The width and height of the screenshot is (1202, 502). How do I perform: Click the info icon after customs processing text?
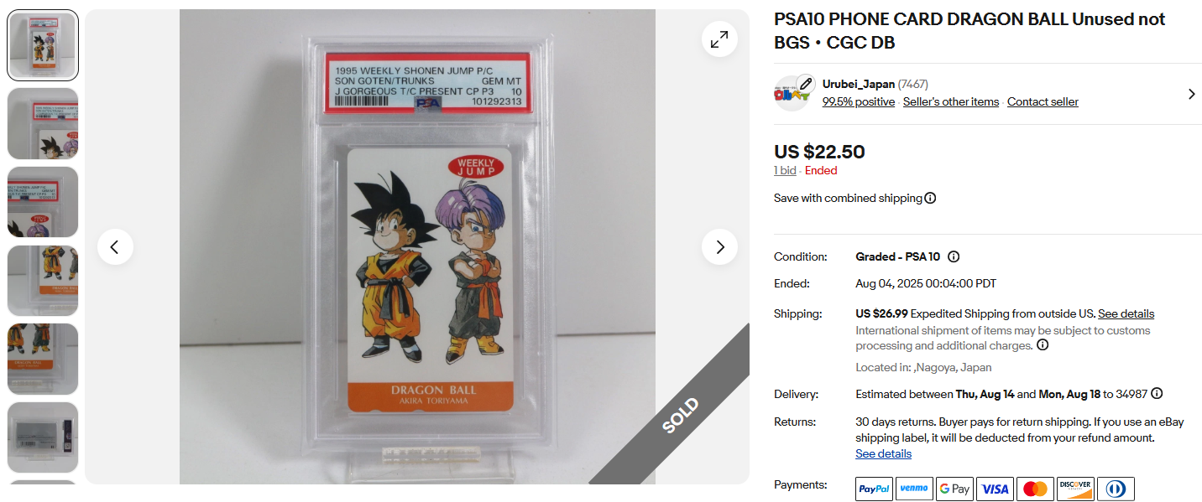pos(1043,345)
